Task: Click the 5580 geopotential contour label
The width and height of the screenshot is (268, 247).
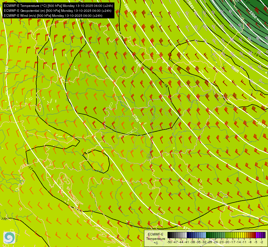Action: [191, 5]
